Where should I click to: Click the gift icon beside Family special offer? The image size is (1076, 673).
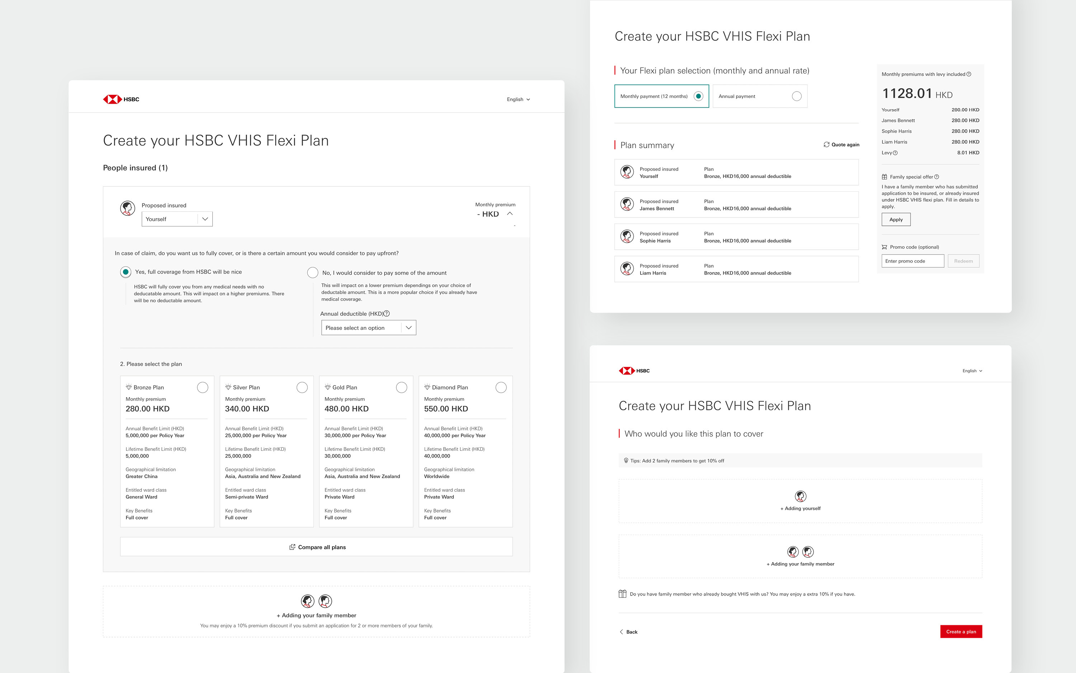point(884,177)
